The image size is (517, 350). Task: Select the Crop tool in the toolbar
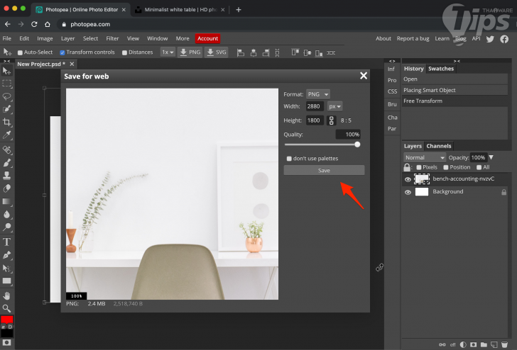7,122
